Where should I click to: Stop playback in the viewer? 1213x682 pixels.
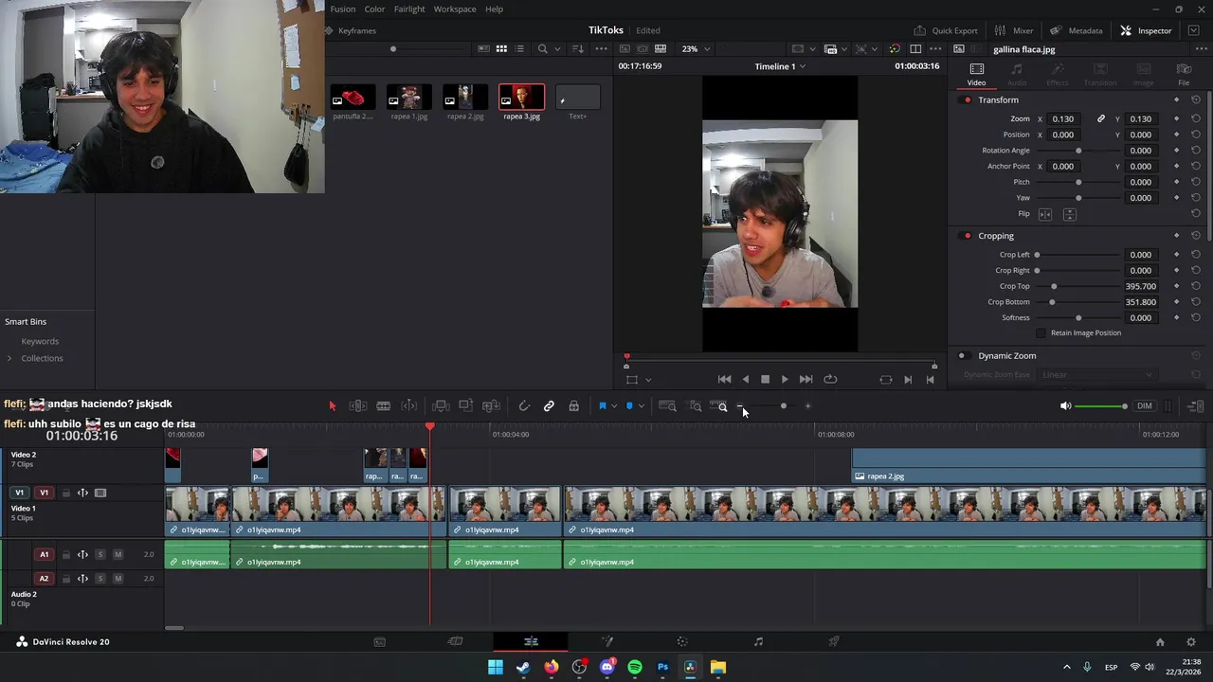click(765, 380)
